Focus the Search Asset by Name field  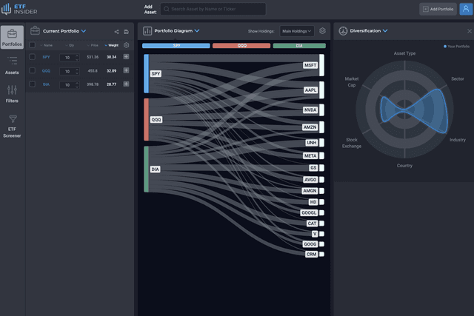[213, 9]
